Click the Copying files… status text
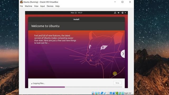The width and height of the screenshot is (169, 95). point(39,83)
